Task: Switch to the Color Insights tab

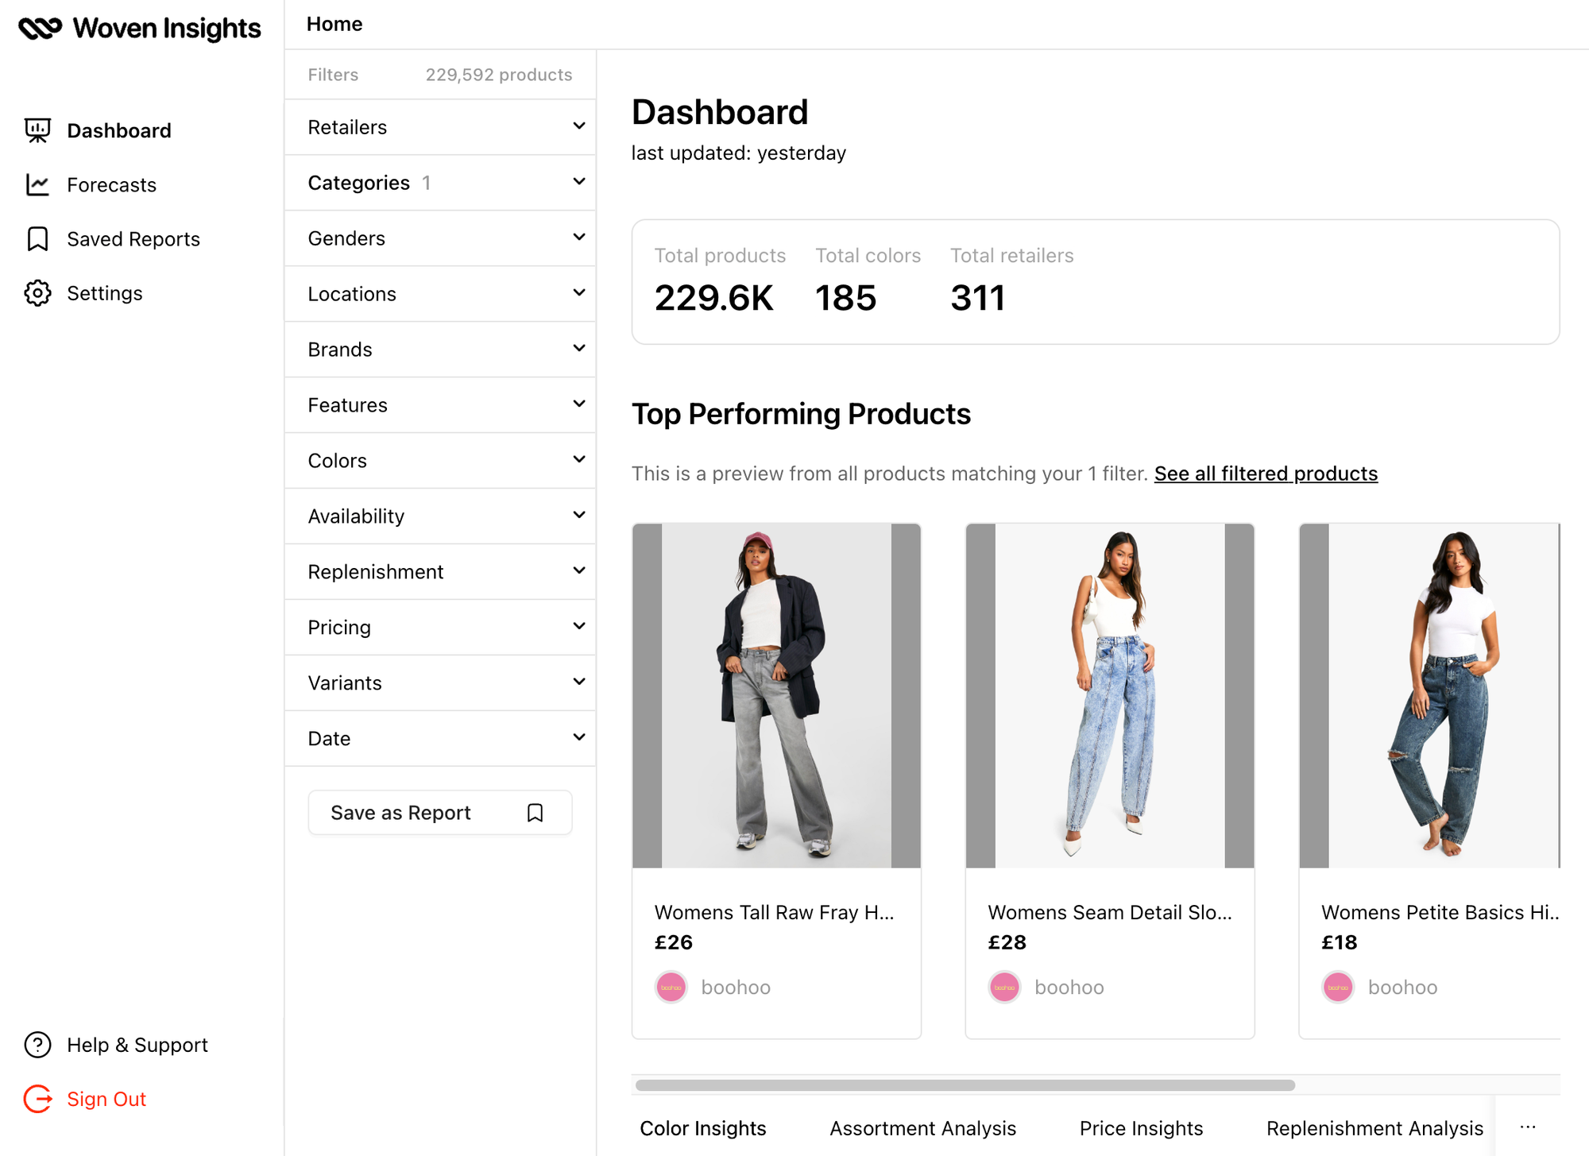Action: pos(703,1128)
